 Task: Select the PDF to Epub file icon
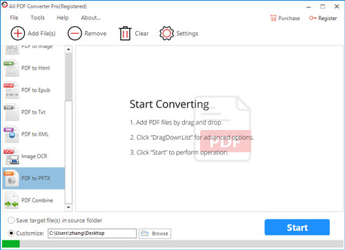click(x=11, y=90)
